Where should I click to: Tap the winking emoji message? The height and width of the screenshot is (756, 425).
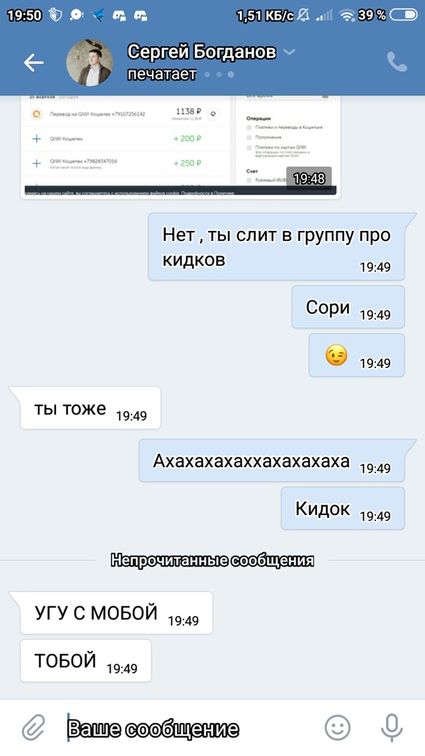click(x=356, y=356)
